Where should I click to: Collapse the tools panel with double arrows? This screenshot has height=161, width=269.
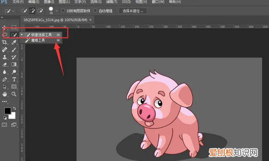(x=2, y=17)
